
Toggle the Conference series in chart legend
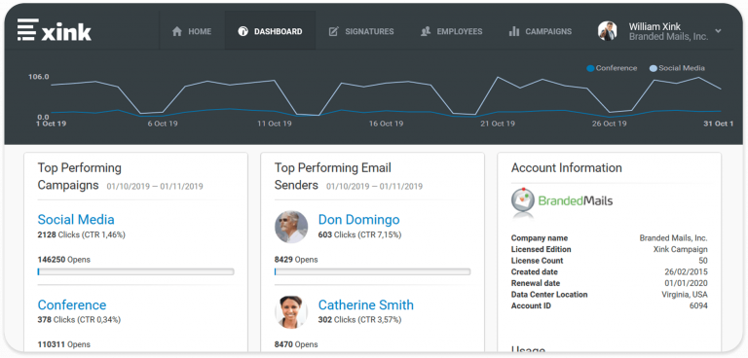coord(612,68)
